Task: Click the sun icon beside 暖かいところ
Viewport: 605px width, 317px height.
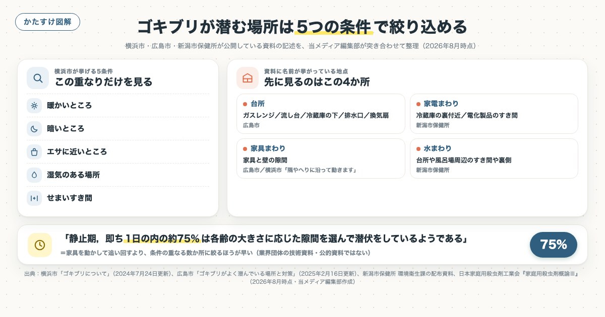Action: (34, 106)
